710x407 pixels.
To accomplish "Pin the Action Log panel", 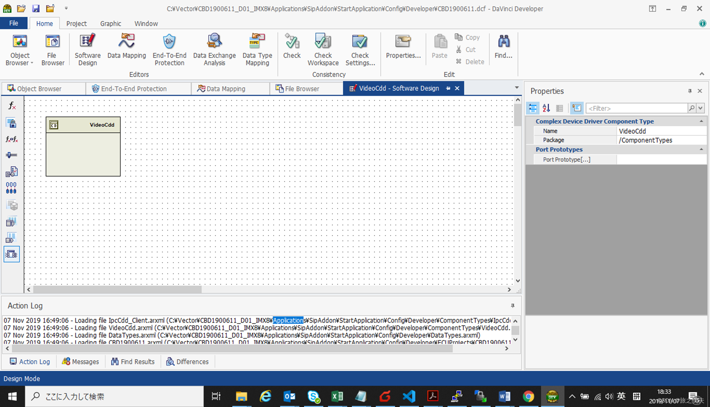I will (513, 306).
